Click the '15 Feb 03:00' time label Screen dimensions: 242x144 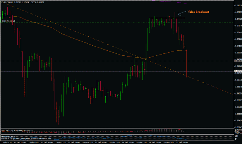pos(87,142)
